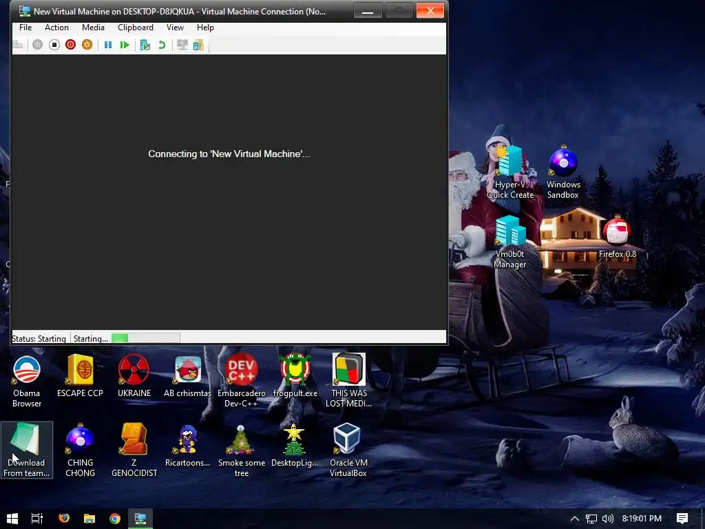Viewport: 705px width, 529px height.
Task: Close the Virtual Machine Connection window
Action: coord(430,10)
